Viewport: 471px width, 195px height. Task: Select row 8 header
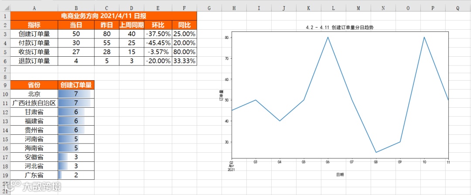point(5,77)
